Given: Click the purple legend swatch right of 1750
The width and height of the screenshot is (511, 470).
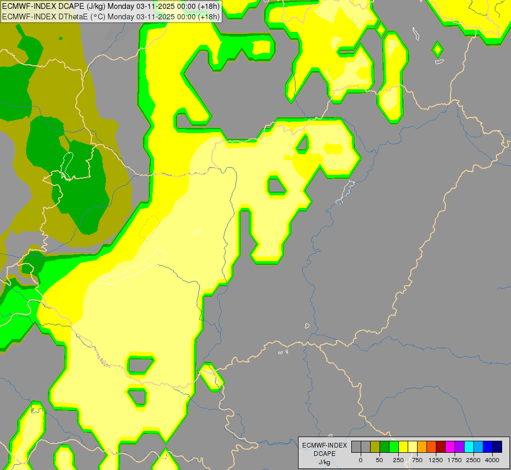Looking at the screenshot, I should coord(459,446).
